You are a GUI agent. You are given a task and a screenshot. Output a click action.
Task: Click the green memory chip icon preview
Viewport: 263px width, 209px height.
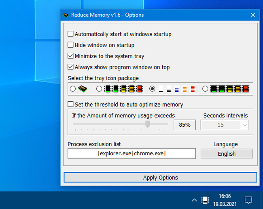83,89
